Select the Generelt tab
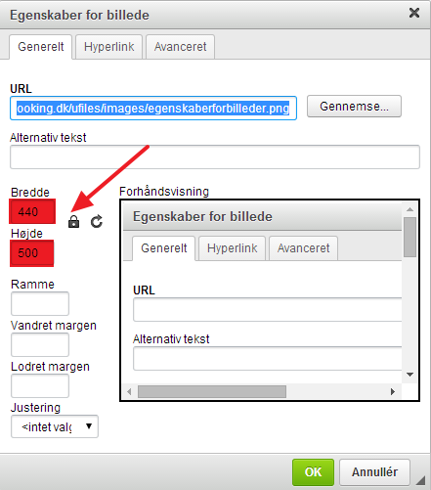The width and height of the screenshot is (431, 490). coord(41,47)
